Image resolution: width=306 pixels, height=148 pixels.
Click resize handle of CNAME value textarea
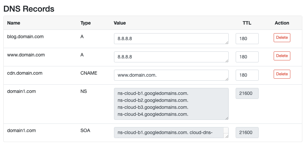pyautogui.click(x=227, y=79)
